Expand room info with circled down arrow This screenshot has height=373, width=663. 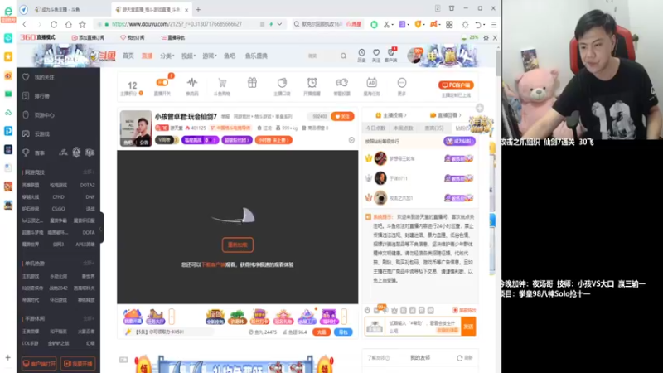(x=351, y=140)
